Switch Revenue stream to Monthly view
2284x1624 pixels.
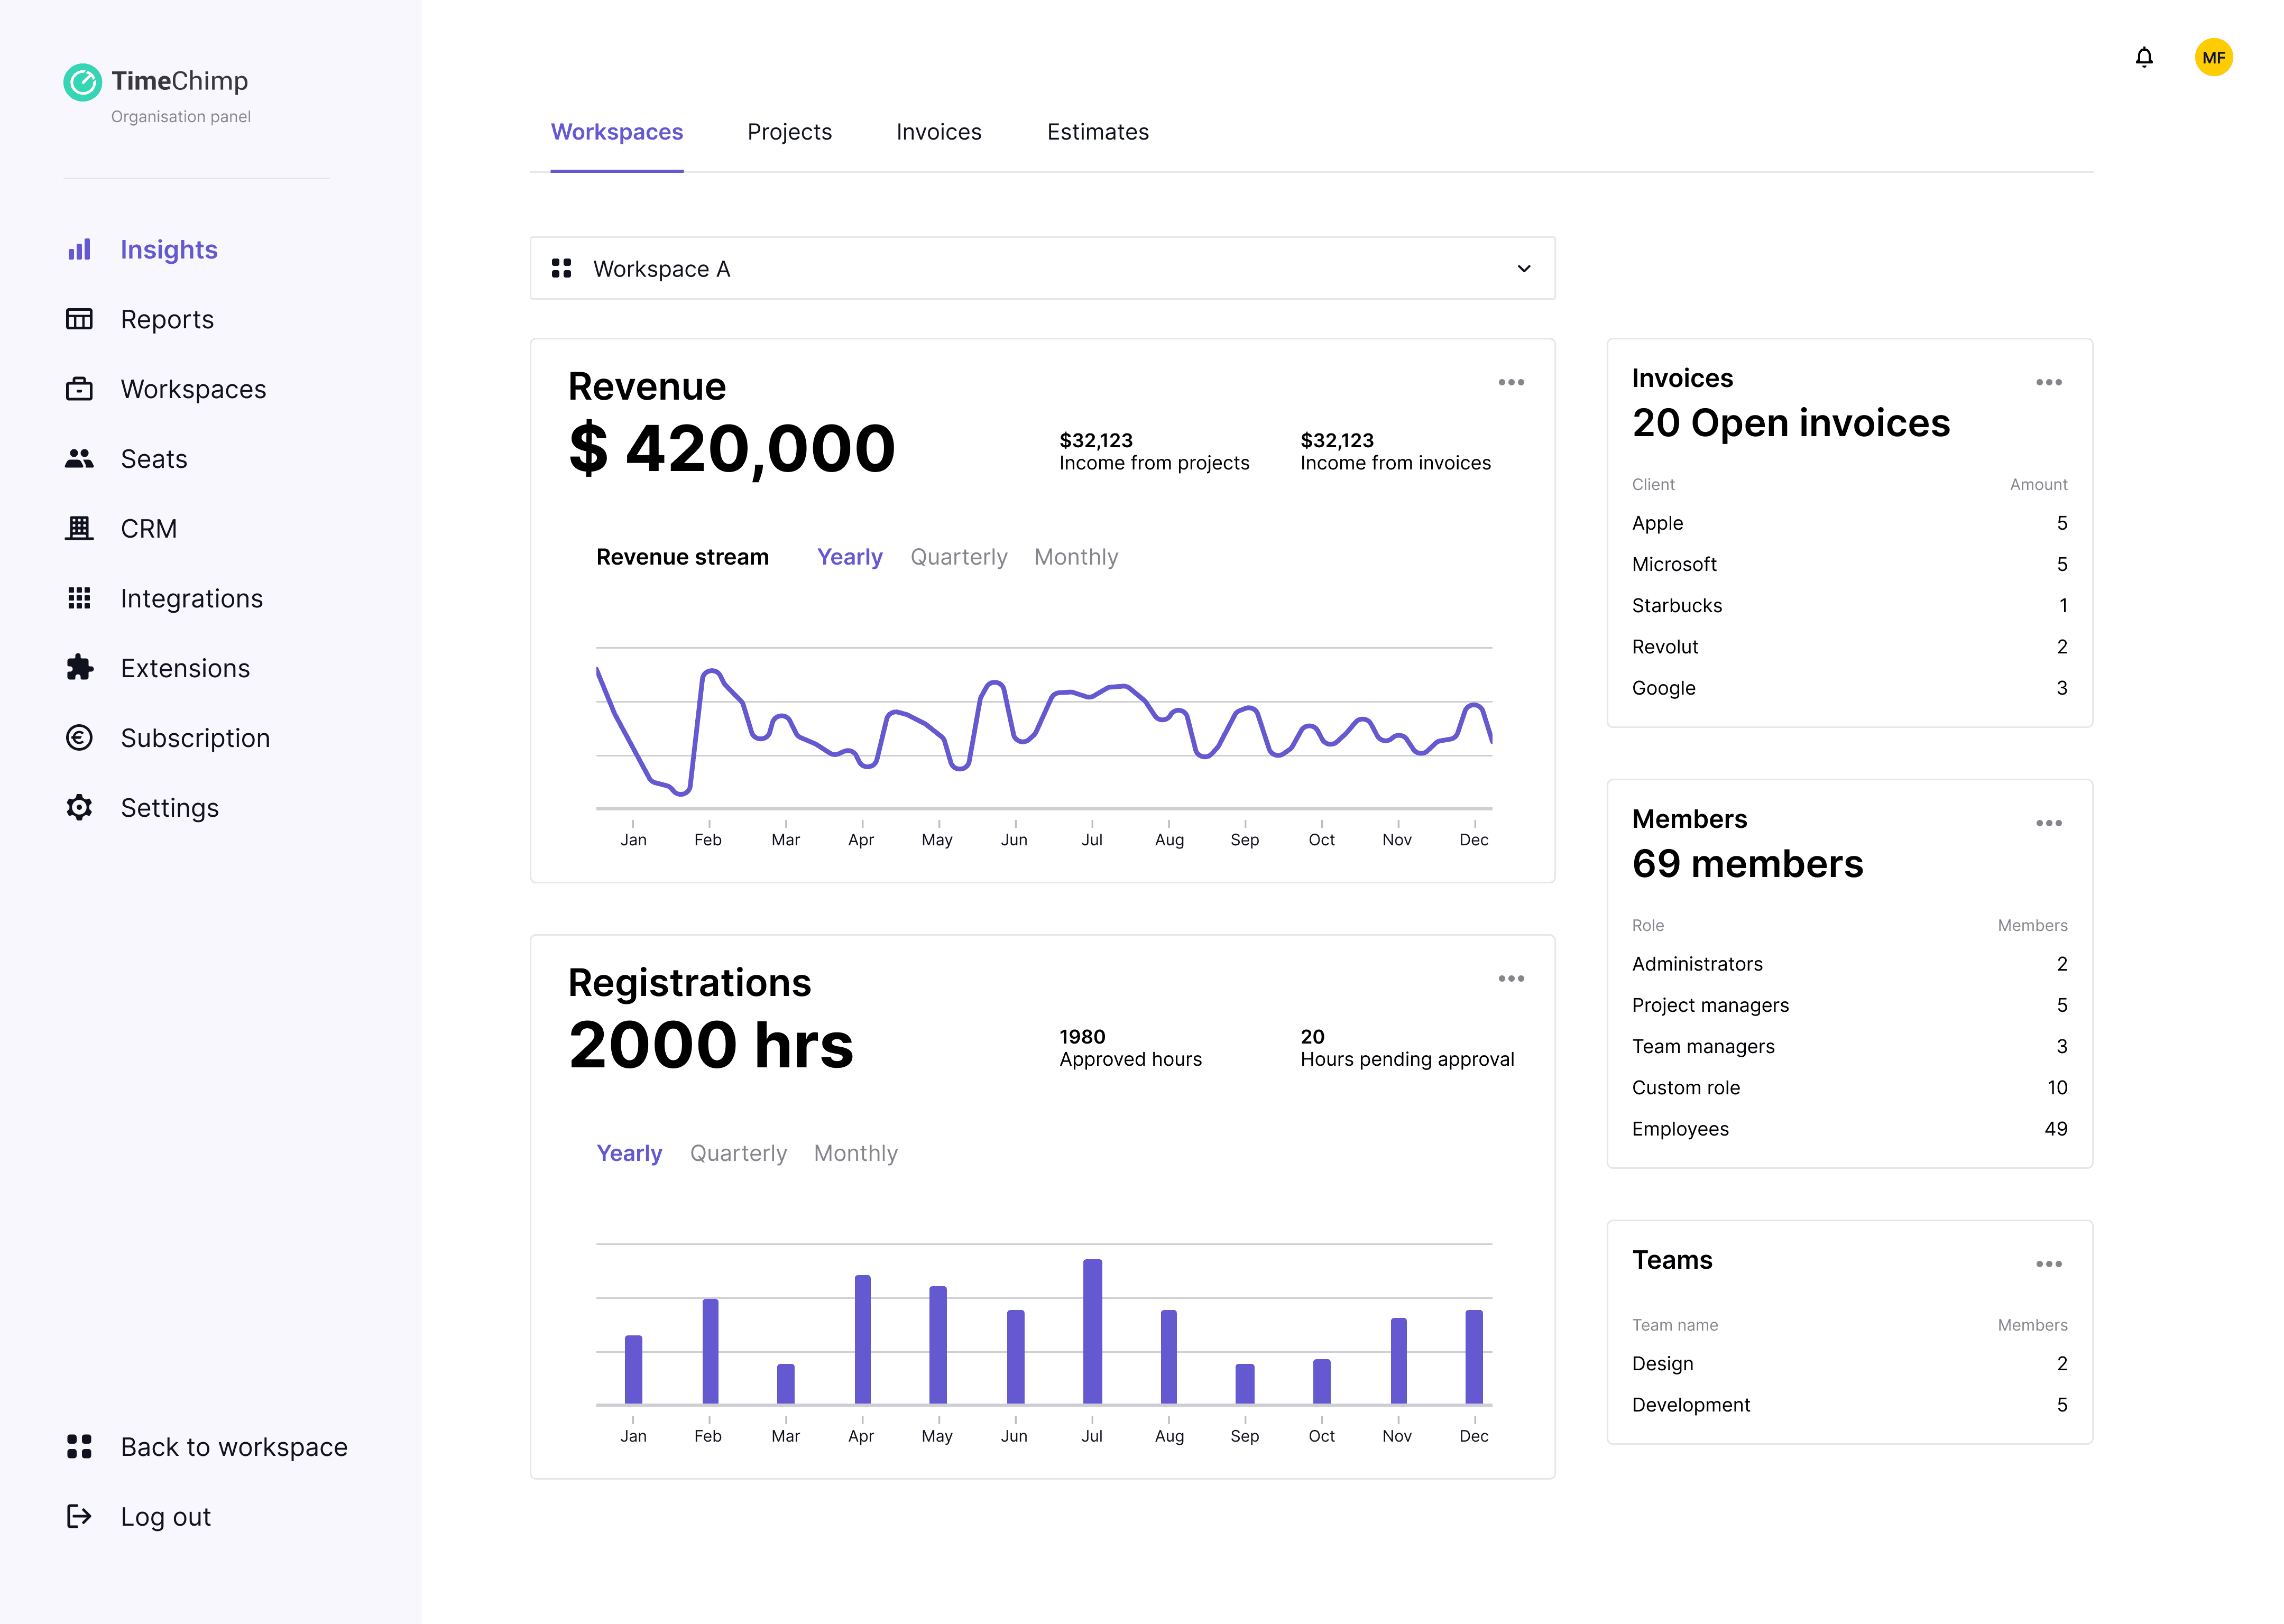tap(1075, 557)
